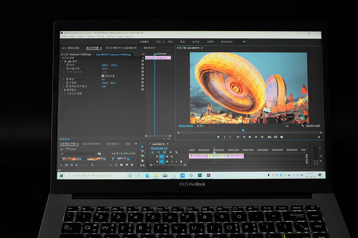Select the Slip tool
Viewport: 358px width, 238px height.
tap(142, 165)
